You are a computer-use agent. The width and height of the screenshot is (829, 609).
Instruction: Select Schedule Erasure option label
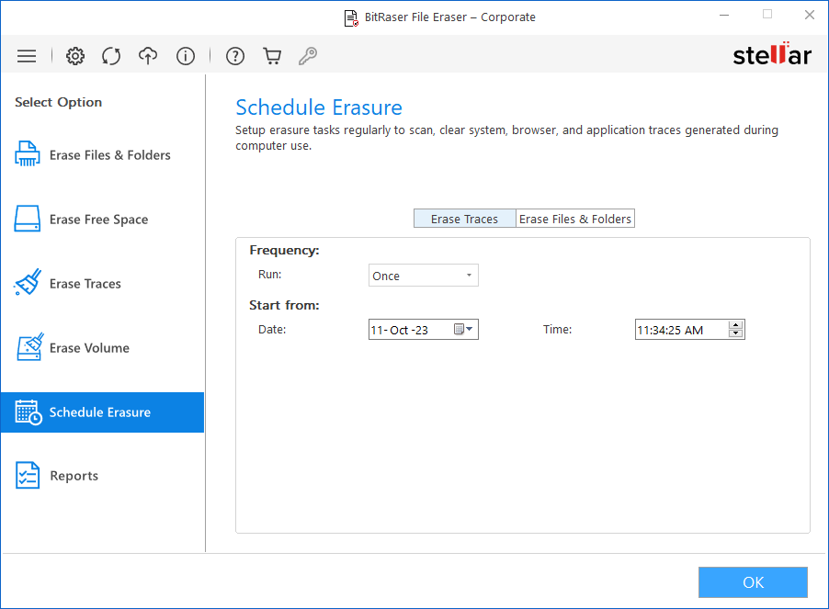[x=100, y=412]
